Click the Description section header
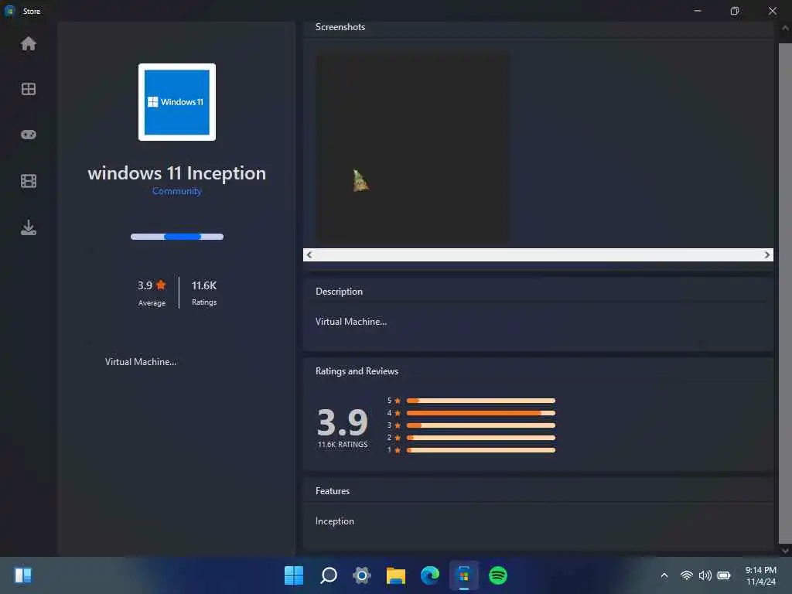 (339, 292)
